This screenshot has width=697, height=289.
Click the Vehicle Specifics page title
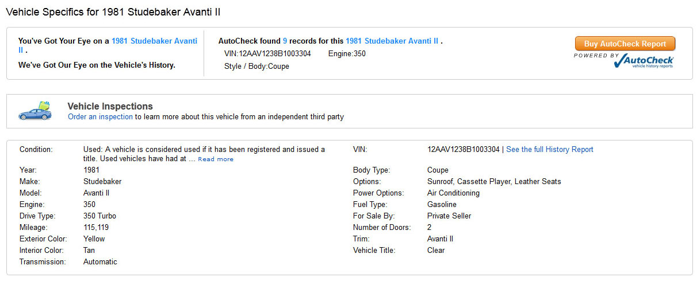[x=113, y=11]
